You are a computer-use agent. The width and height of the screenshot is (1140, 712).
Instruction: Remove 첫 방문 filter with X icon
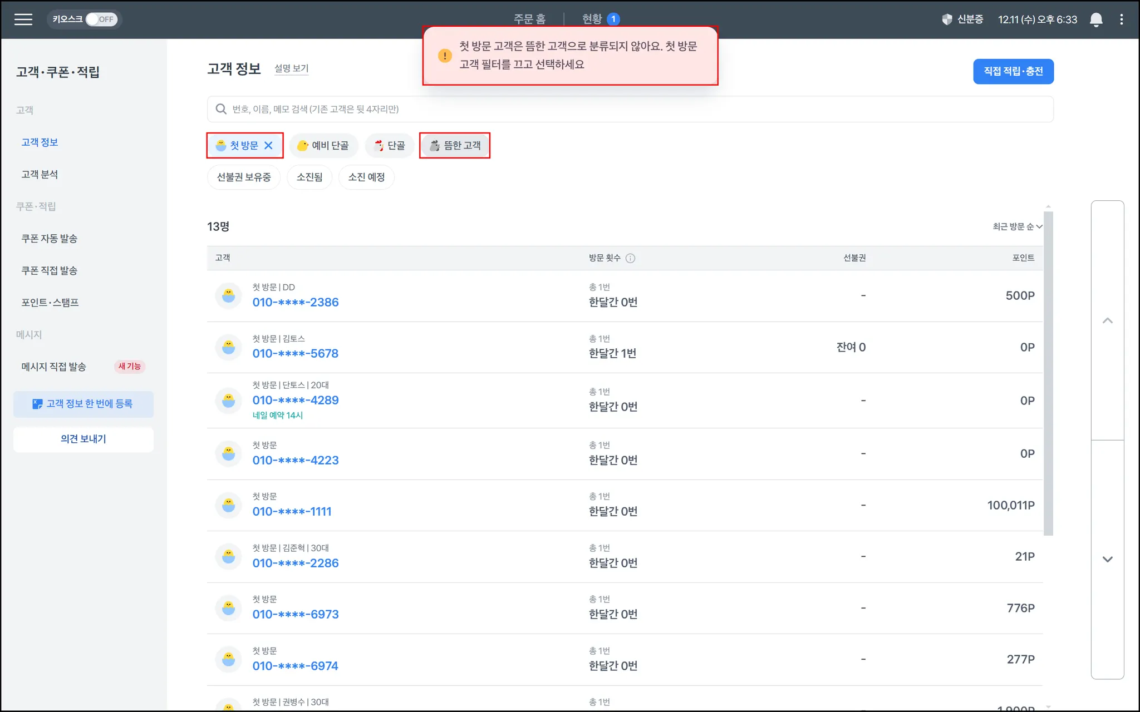tap(268, 145)
